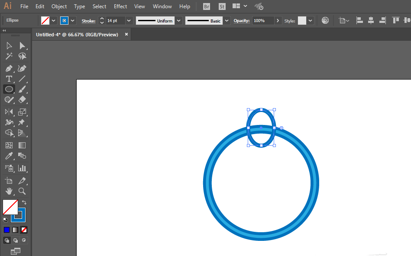This screenshot has width=411, height=256.
Task: Expand the Opacity slider arrow
Action: tap(278, 21)
